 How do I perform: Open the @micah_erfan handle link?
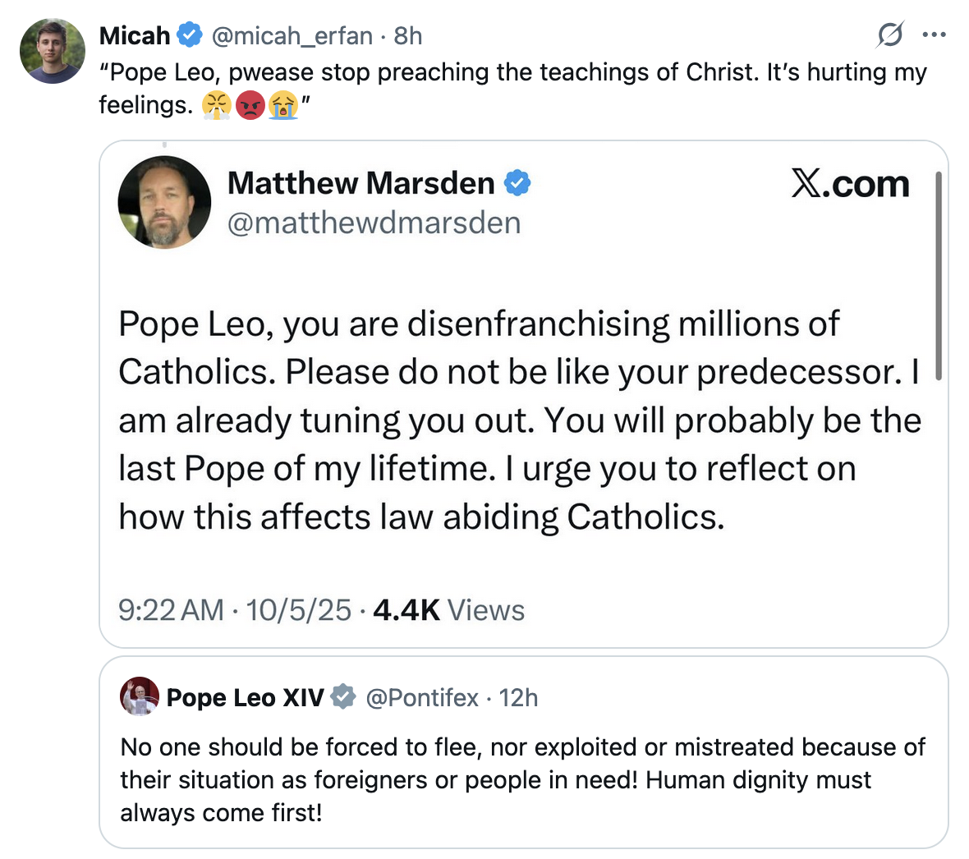click(292, 36)
